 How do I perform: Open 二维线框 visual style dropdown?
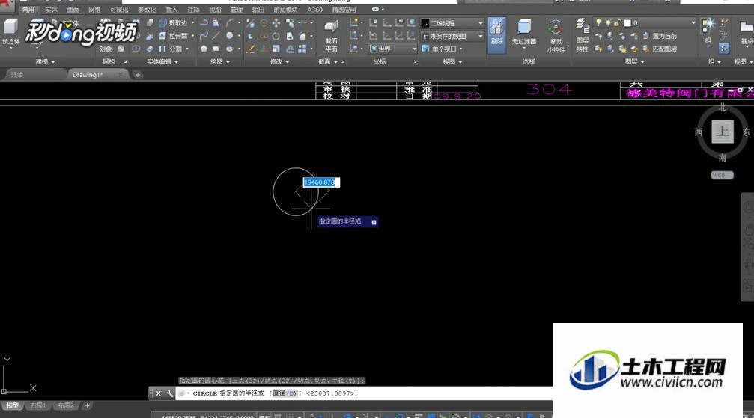coord(452,22)
